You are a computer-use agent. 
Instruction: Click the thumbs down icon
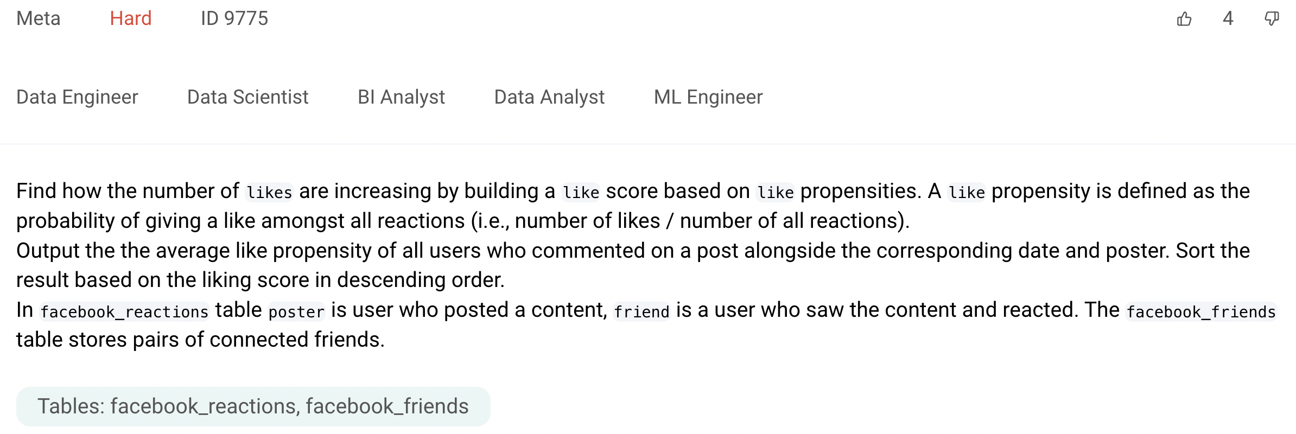point(1272,19)
